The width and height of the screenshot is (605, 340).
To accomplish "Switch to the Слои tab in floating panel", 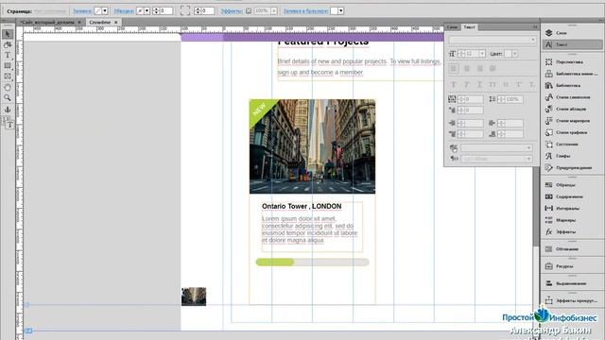I will pyautogui.click(x=453, y=27).
